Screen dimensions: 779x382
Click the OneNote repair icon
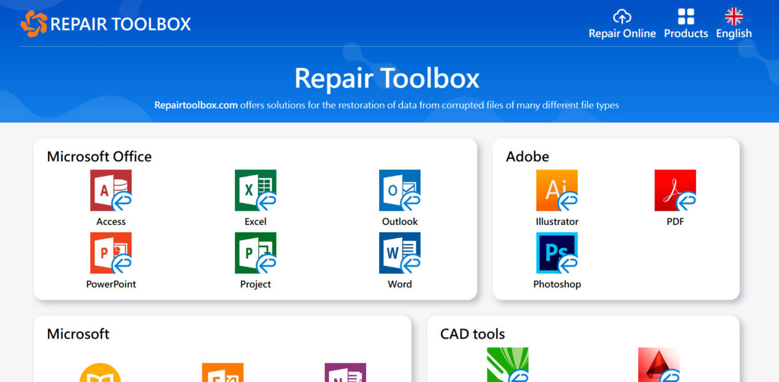[345, 373]
